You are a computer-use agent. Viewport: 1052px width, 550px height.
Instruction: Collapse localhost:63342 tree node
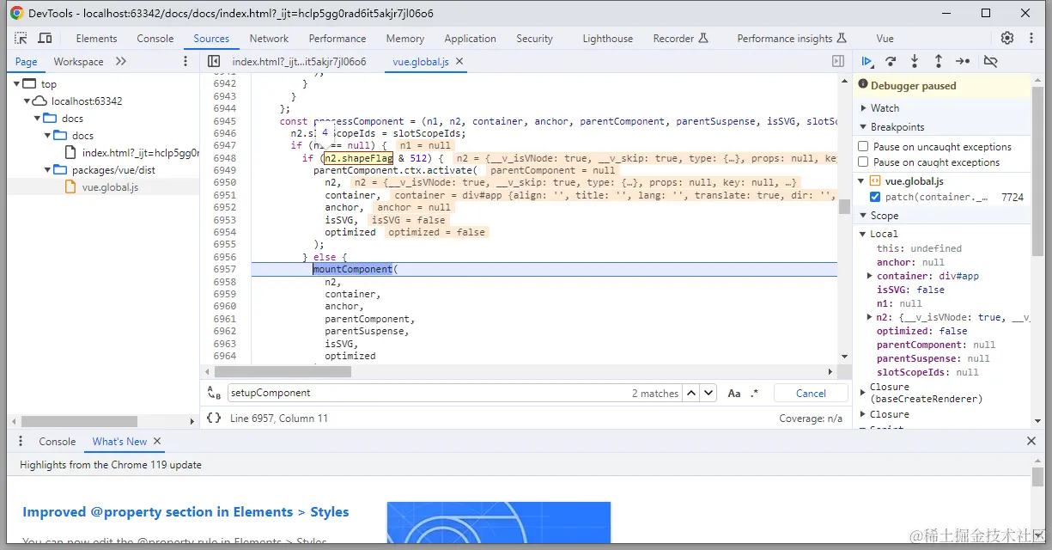click(27, 101)
